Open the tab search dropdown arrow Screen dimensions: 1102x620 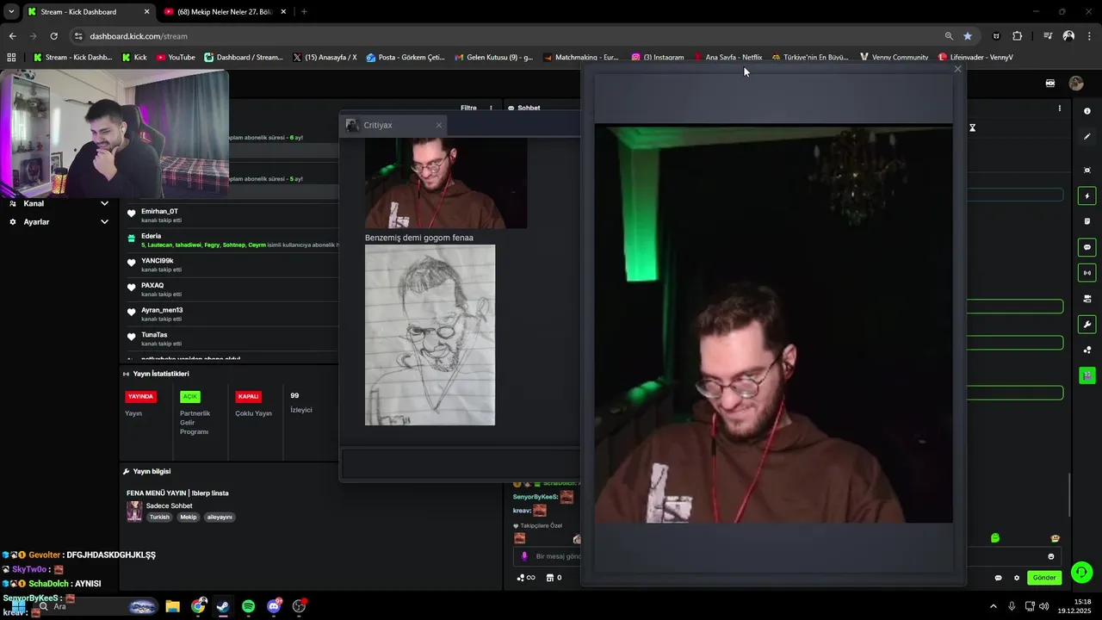click(x=11, y=12)
